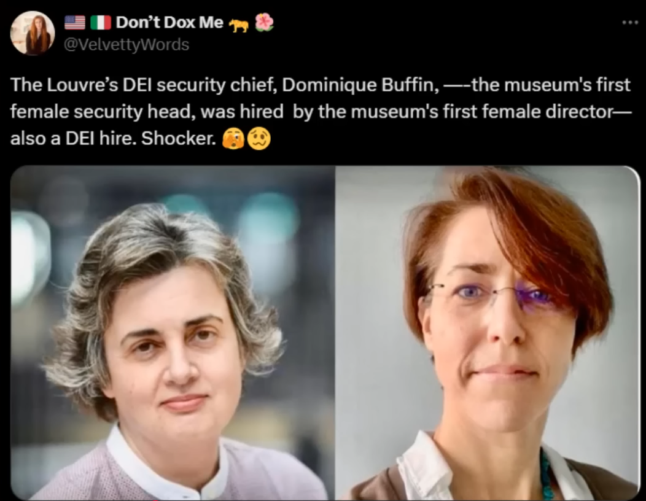Click the teal necklace in right photo
This screenshot has height=501, width=646.
tap(546, 475)
